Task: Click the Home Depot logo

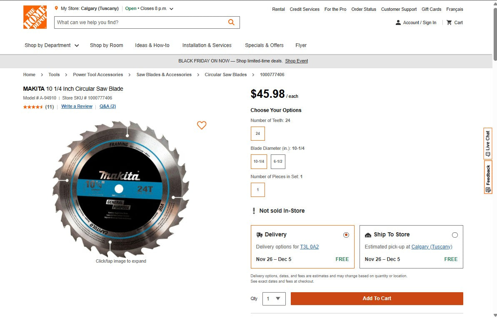Action: 35,17
